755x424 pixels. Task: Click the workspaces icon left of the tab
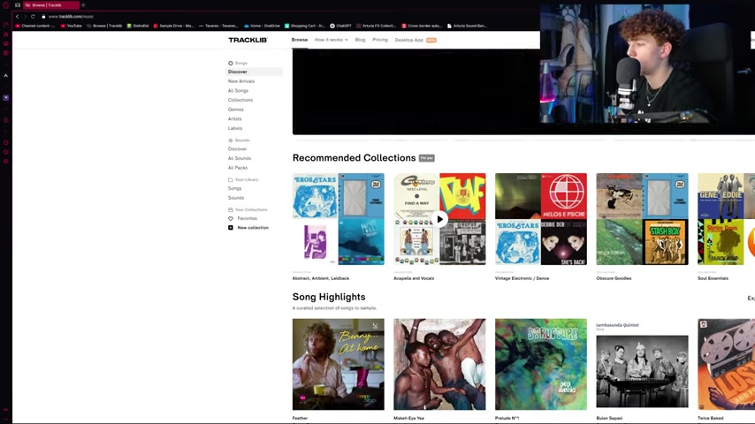pos(18,5)
